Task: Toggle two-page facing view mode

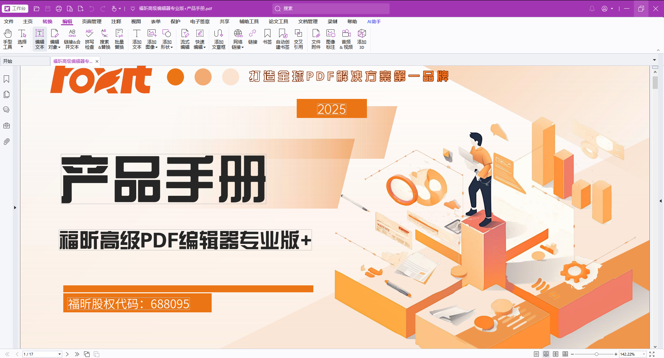Action: [556, 354]
